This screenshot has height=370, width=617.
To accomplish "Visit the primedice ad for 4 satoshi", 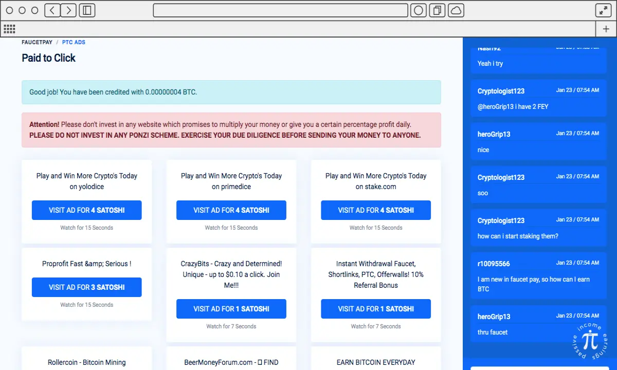I will pyautogui.click(x=231, y=210).
